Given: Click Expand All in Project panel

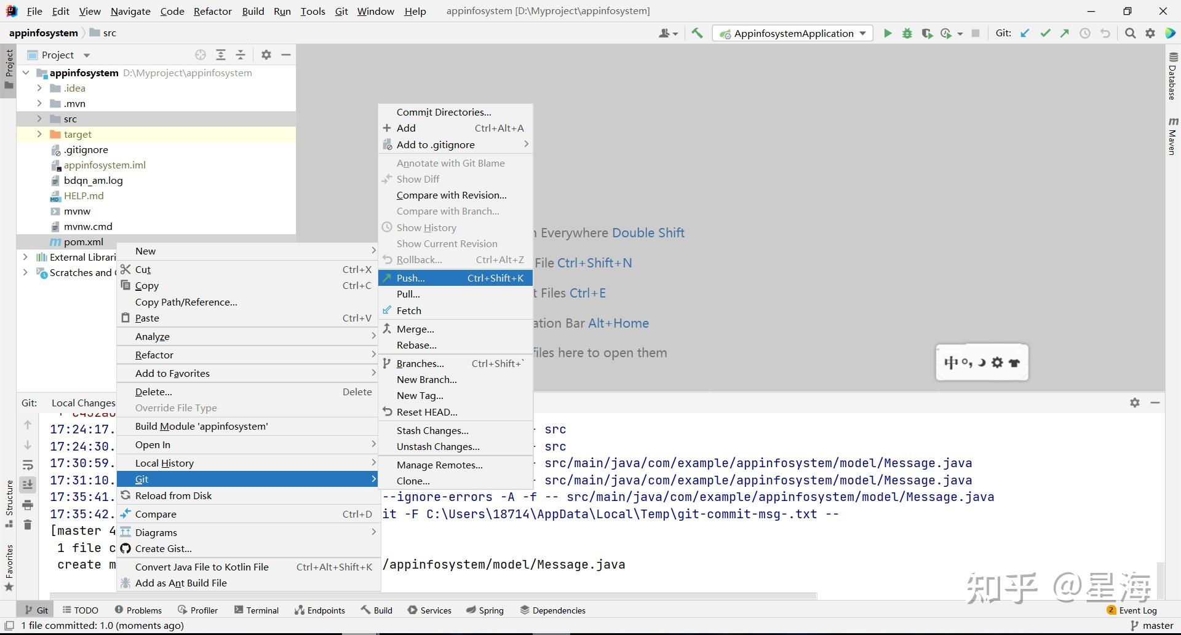Looking at the screenshot, I should click(x=221, y=55).
